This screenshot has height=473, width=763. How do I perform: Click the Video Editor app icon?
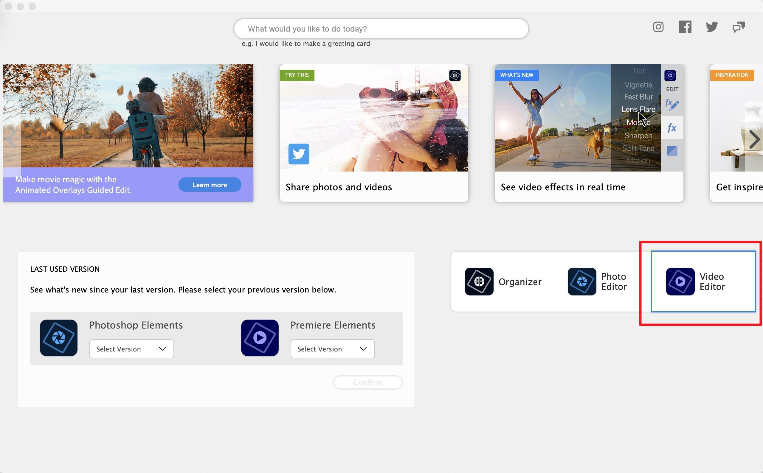click(x=680, y=281)
